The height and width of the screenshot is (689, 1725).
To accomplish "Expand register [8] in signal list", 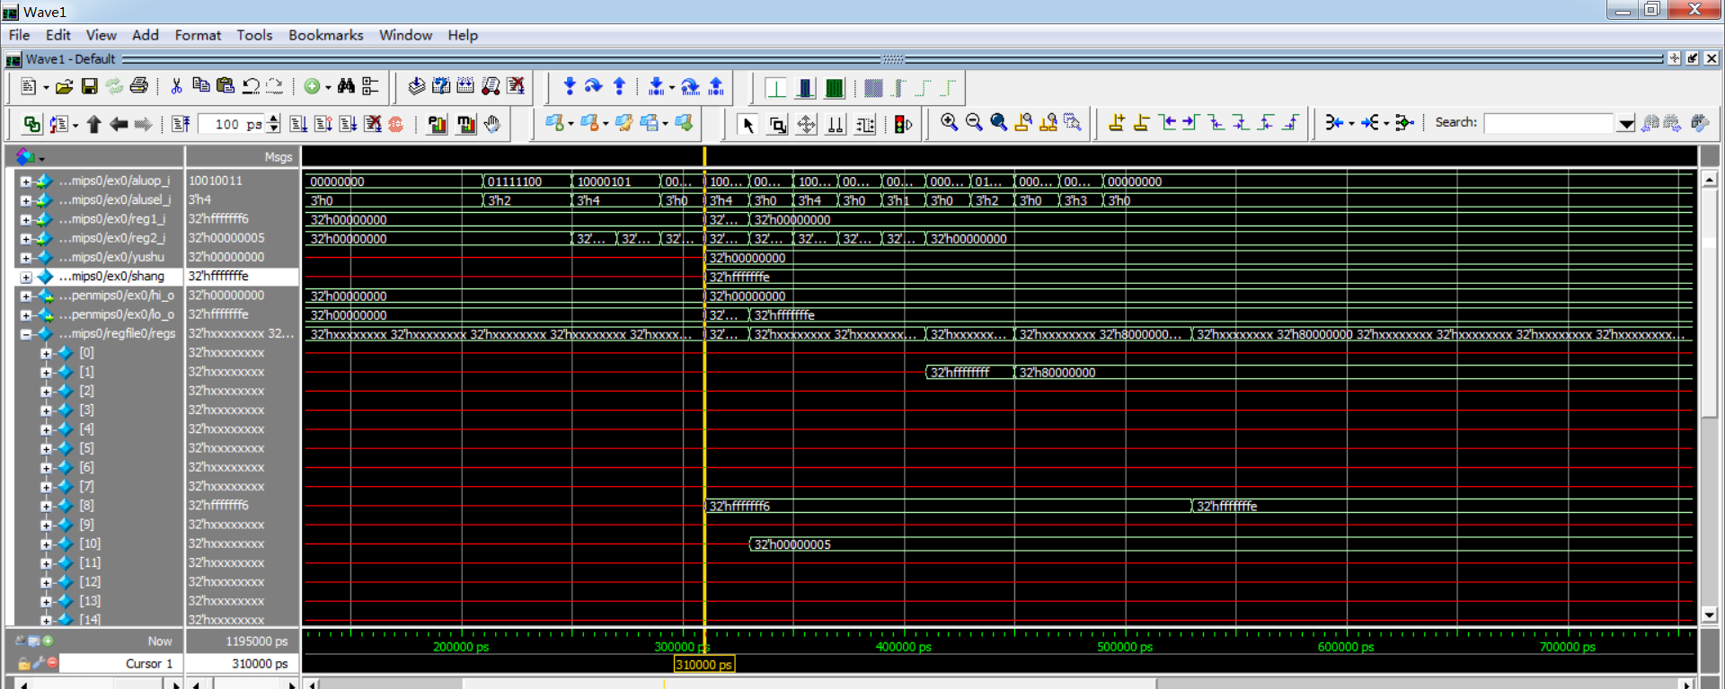I will point(46,506).
